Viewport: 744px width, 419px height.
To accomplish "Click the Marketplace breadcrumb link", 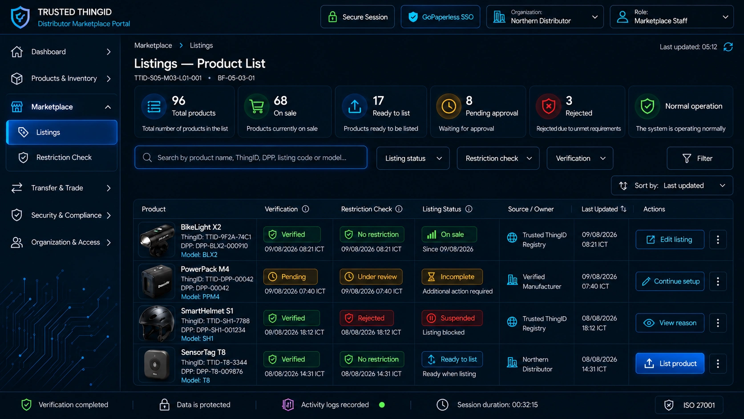I will click(x=153, y=45).
